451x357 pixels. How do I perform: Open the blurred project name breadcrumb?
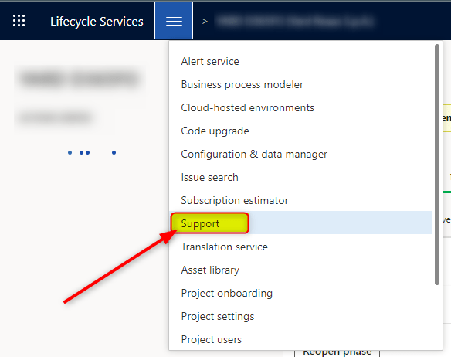pyautogui.click(x=294, y=21)
